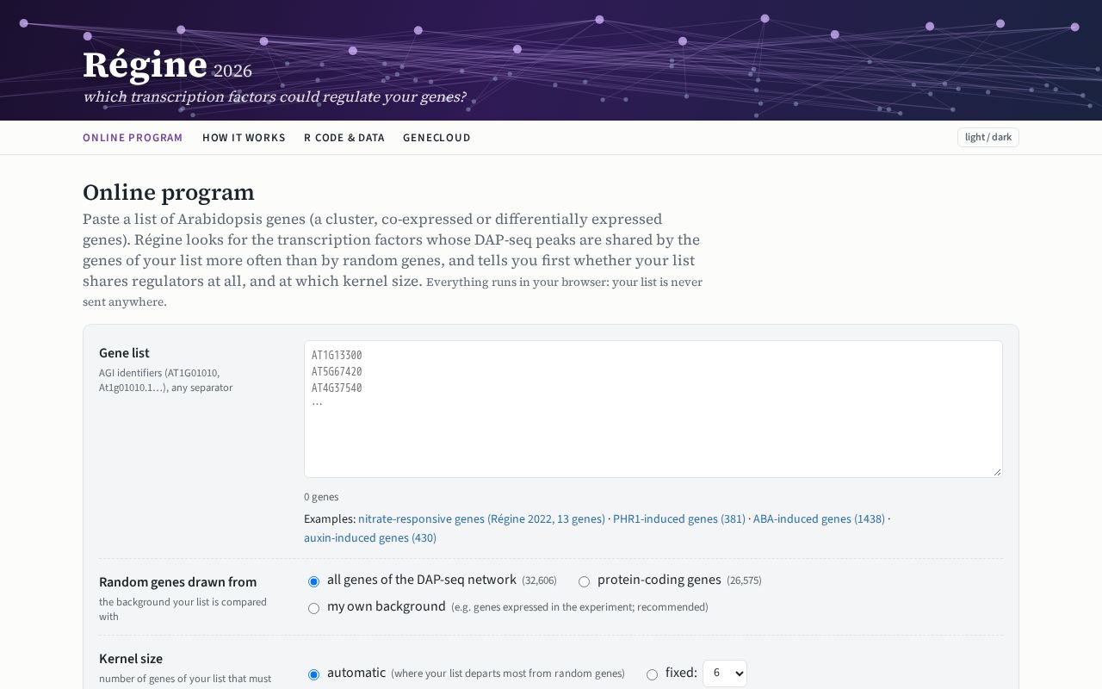
Task: Choose the fixed kernel size radio
Action: point(652,674)
